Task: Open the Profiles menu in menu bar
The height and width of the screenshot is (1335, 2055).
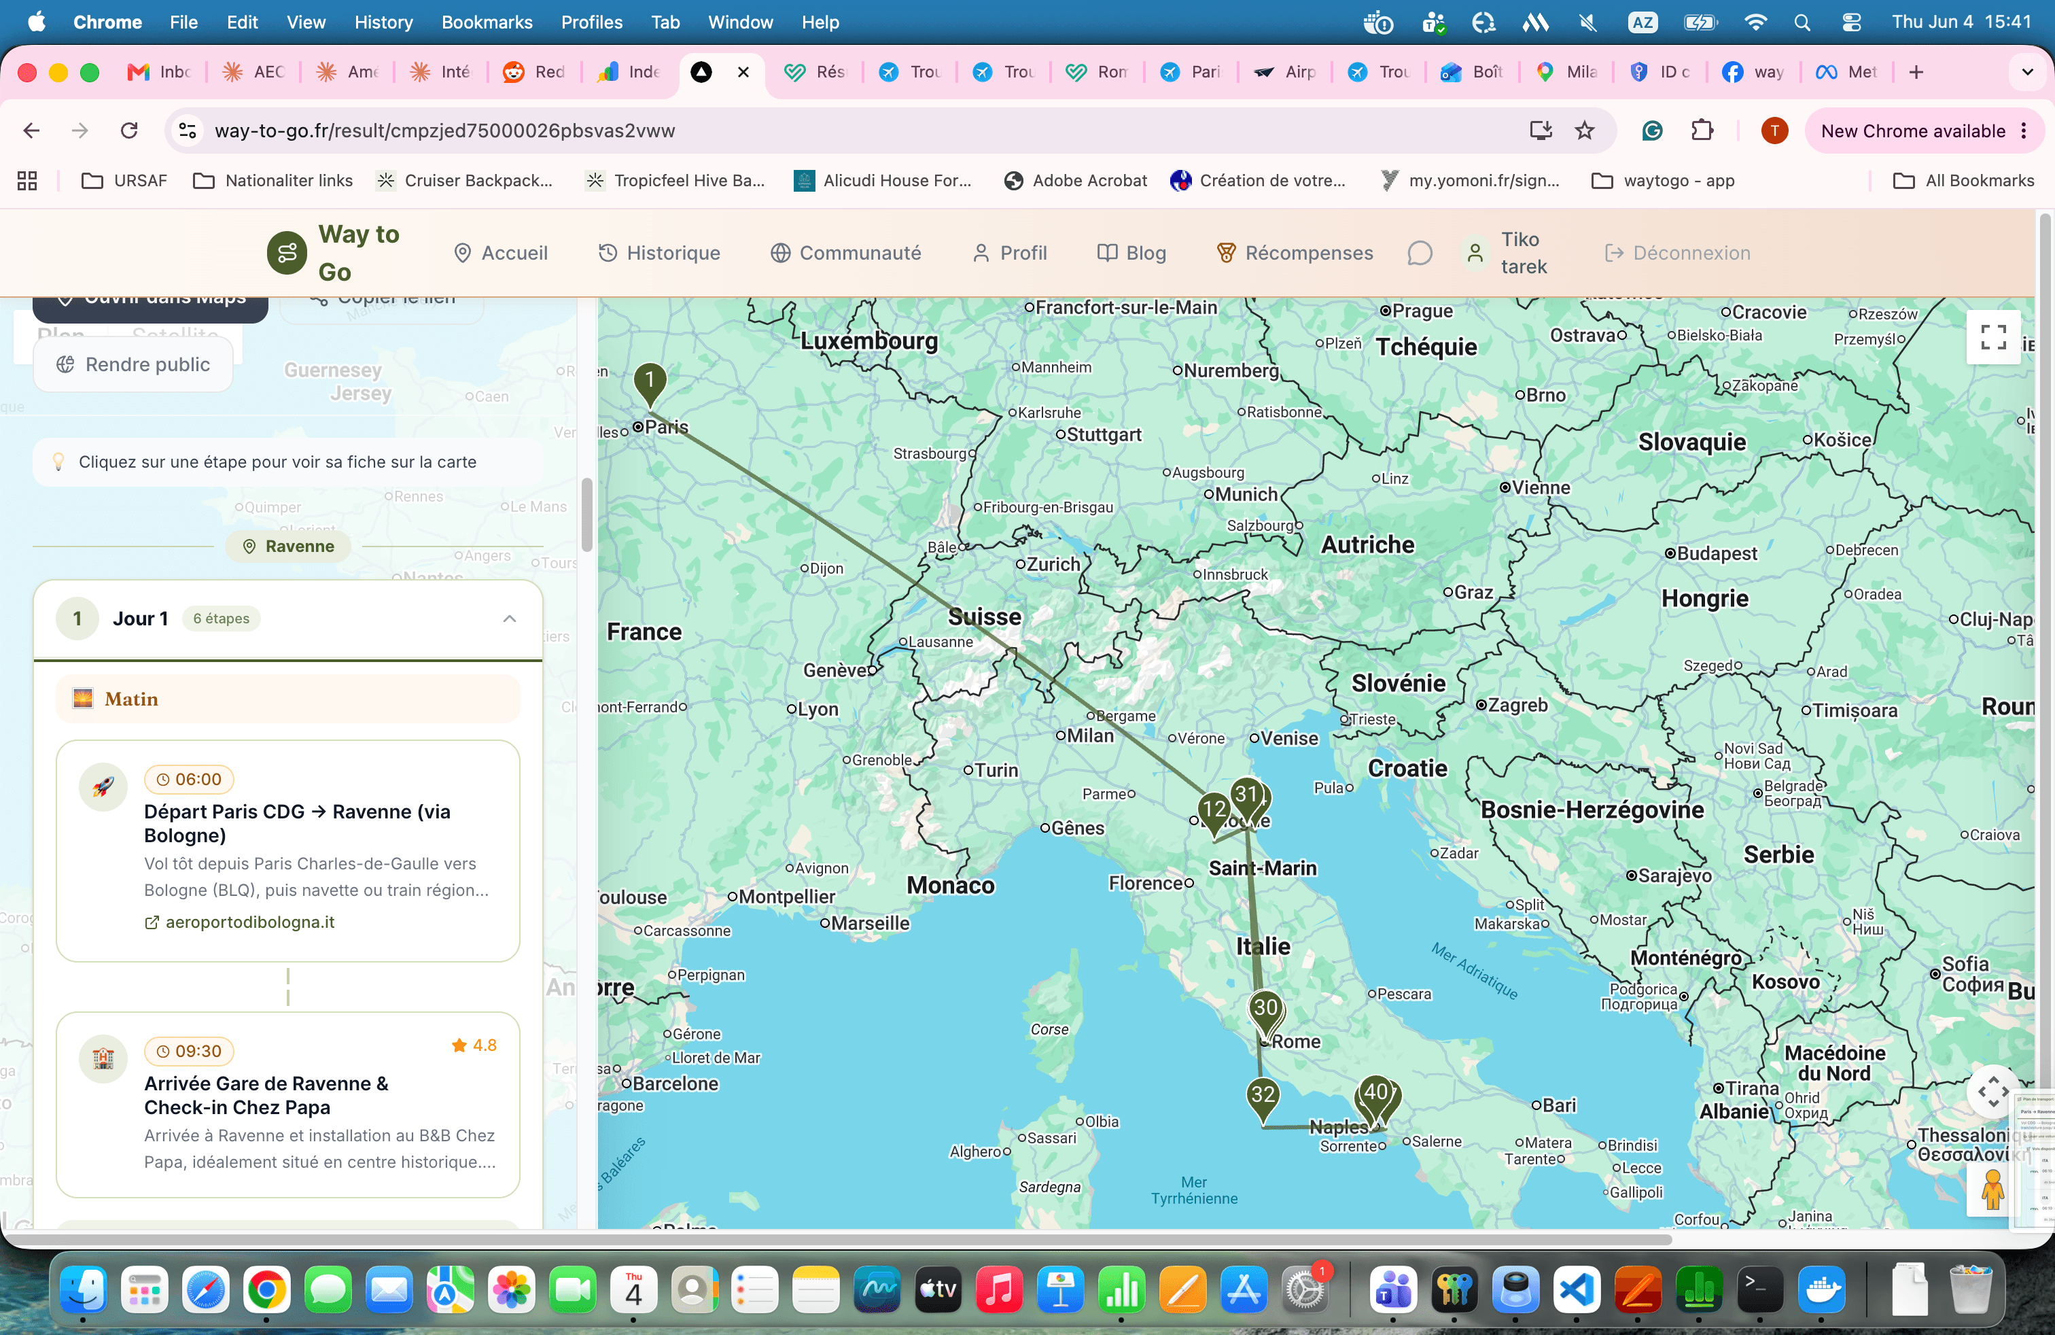Action: pos(591,22)
